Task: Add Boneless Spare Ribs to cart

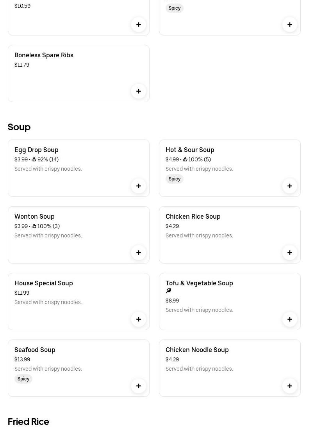Action: click(139, 91)
